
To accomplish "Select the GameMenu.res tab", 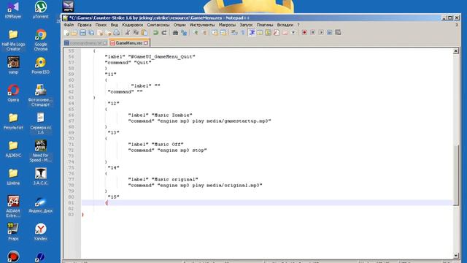I will (129, 43).
